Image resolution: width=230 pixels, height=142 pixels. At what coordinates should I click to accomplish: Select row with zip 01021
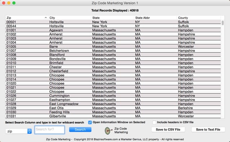tap(113, 87)
